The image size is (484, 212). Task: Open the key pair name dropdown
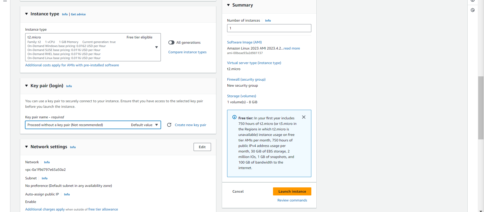point(156,125)
